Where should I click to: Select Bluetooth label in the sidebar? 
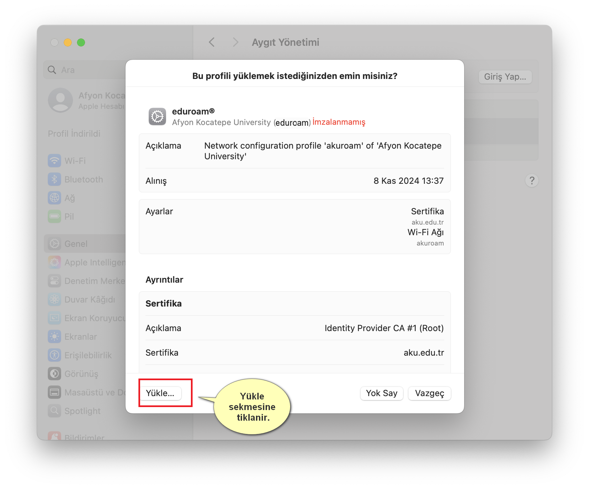pyautogui.click(x=84, y=179)
